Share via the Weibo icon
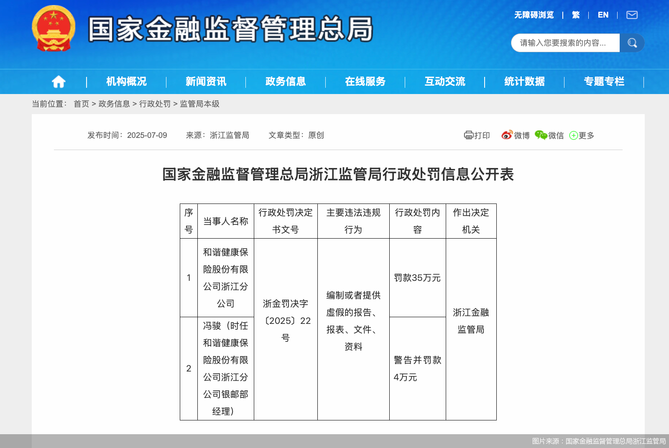669x448 pixels. [507, 135]
